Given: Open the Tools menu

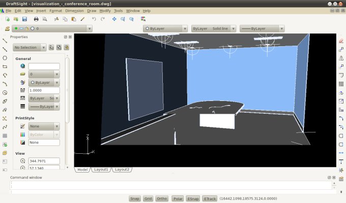Looking at the screenshot, I should (118, 11).
